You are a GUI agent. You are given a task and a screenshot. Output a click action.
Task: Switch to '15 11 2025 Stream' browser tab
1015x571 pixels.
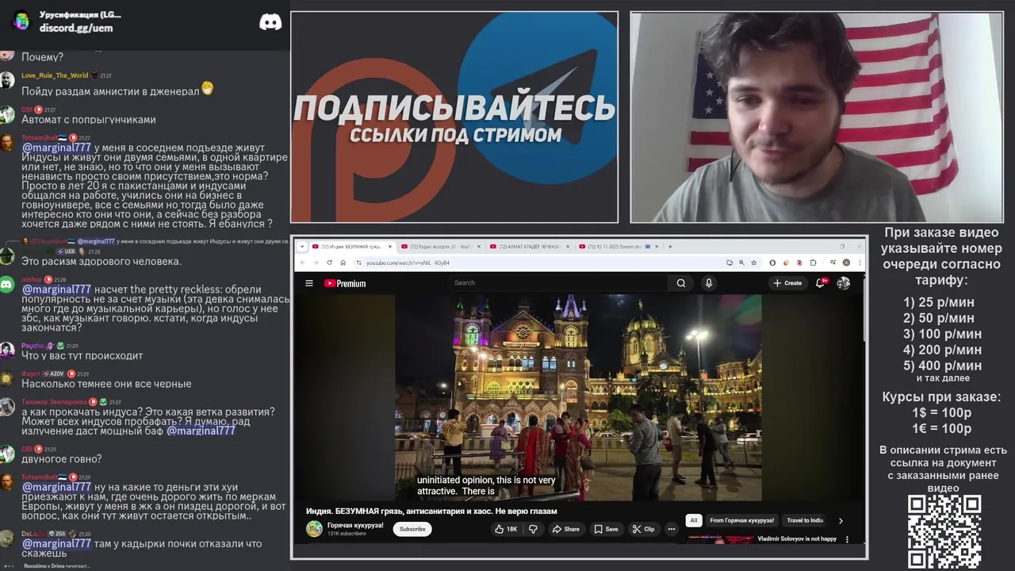[x=617, y=247]
